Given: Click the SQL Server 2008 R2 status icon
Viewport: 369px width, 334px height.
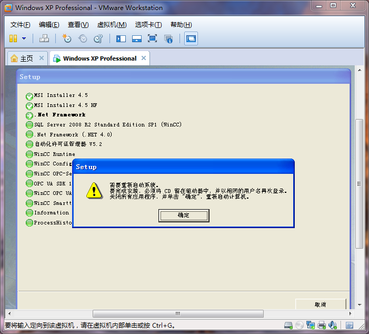Looking at the screenshot, I should click(x=29, y=125).
